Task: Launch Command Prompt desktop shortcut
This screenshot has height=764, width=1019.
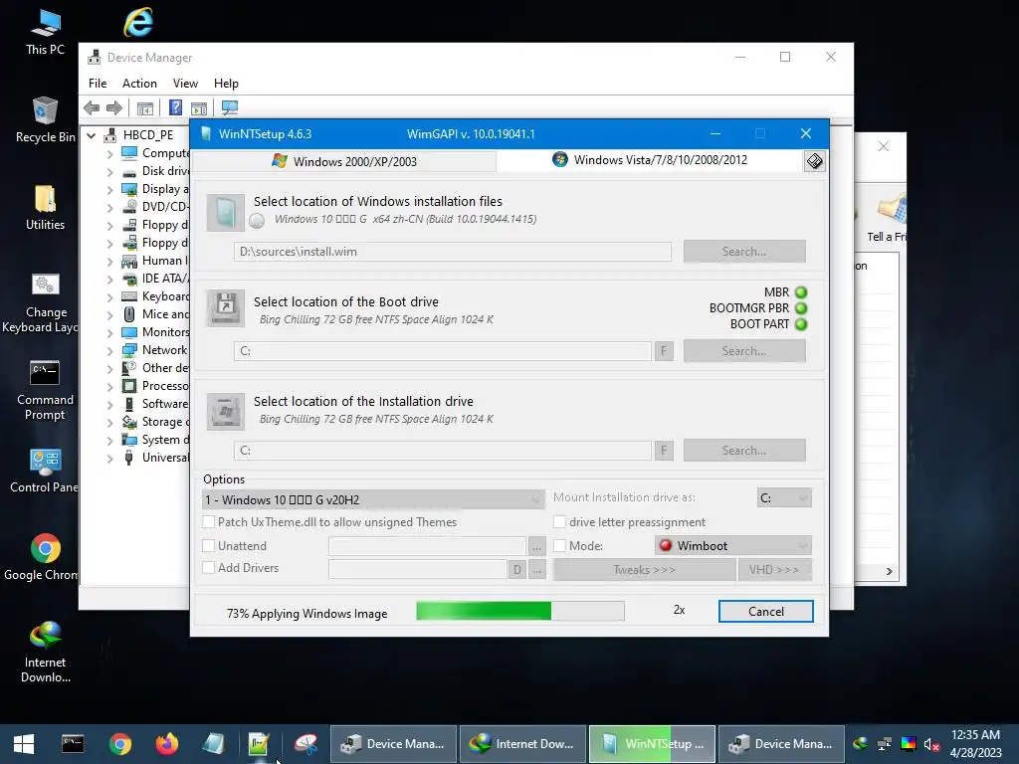Action: pos(45,390)
